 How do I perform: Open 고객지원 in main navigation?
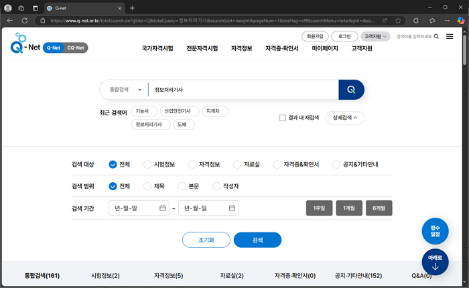(362, 48)
